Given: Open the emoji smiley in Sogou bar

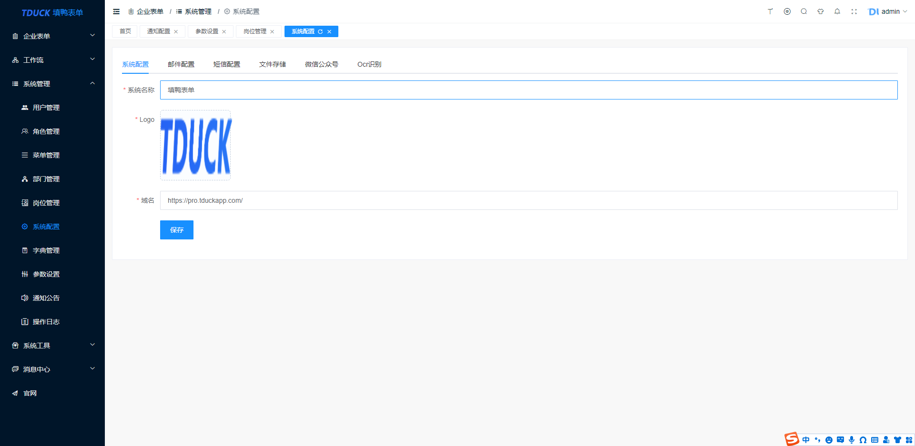Looking at the screenshot, I should click(x=829, y=440).
